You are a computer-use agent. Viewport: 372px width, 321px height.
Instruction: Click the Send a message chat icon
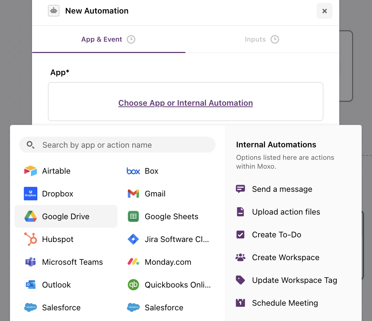tap(240, 189)
